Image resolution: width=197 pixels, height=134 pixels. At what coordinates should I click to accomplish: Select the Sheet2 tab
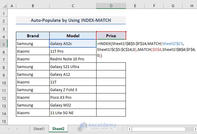(58, 129)
